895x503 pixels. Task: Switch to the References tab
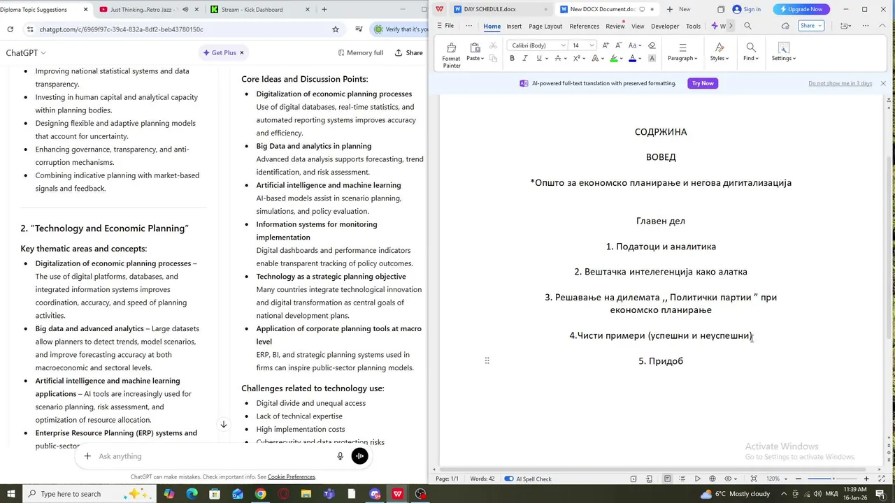[x=584, y=26]
